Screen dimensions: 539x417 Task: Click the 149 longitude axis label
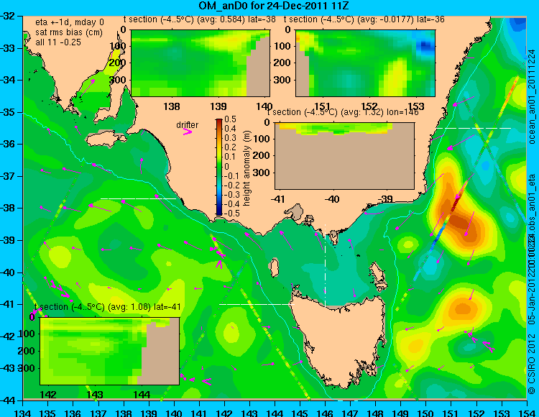tap(400, 412)
